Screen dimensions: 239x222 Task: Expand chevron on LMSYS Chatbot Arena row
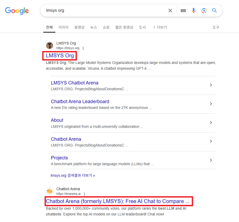point(211,85)
